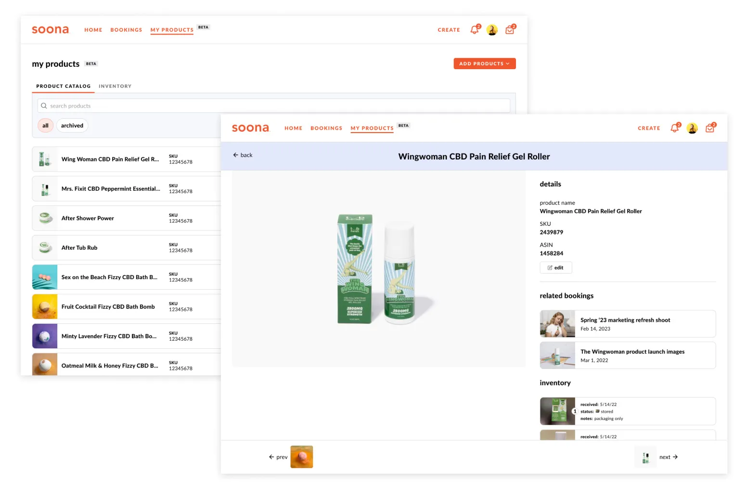Open Mrs. Fixit CBD Peppermint Essential row
The height and width of the screenshot is (492, 746).
(x=127, y=189)
